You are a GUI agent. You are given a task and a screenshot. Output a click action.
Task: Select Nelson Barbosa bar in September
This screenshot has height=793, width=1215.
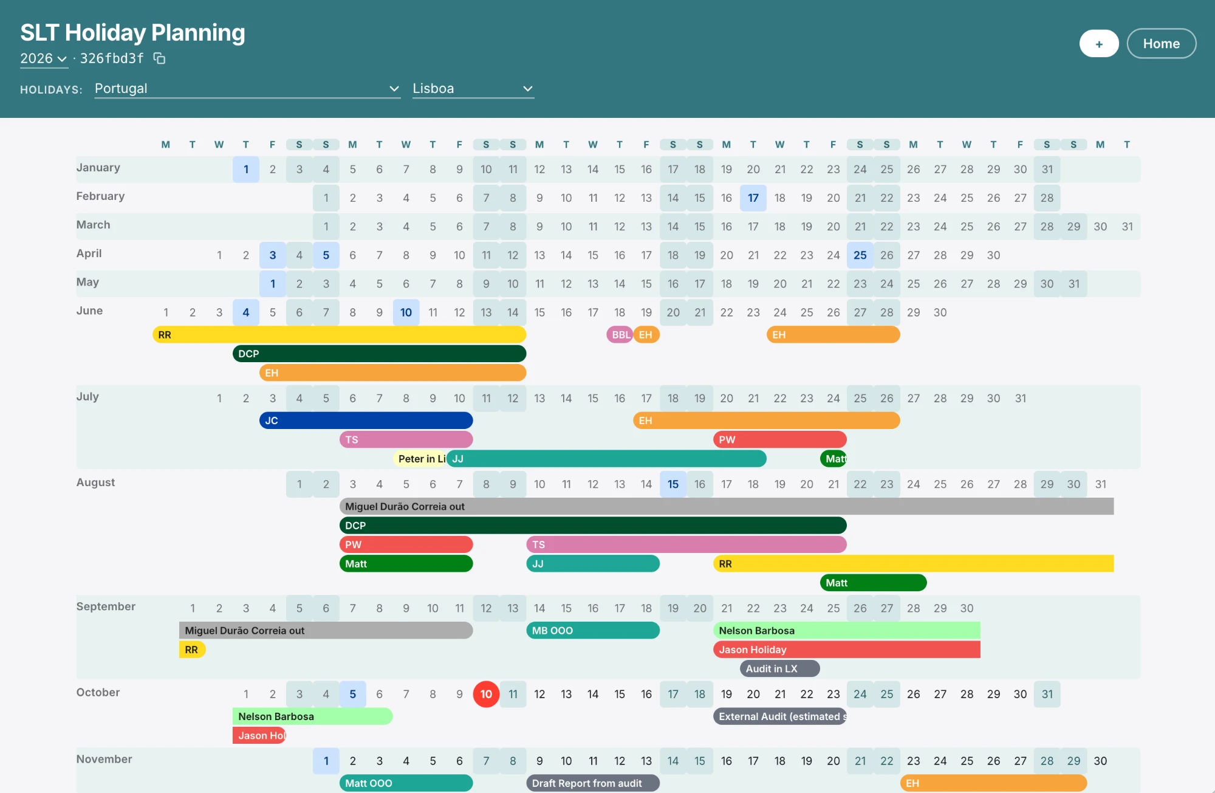846,631
